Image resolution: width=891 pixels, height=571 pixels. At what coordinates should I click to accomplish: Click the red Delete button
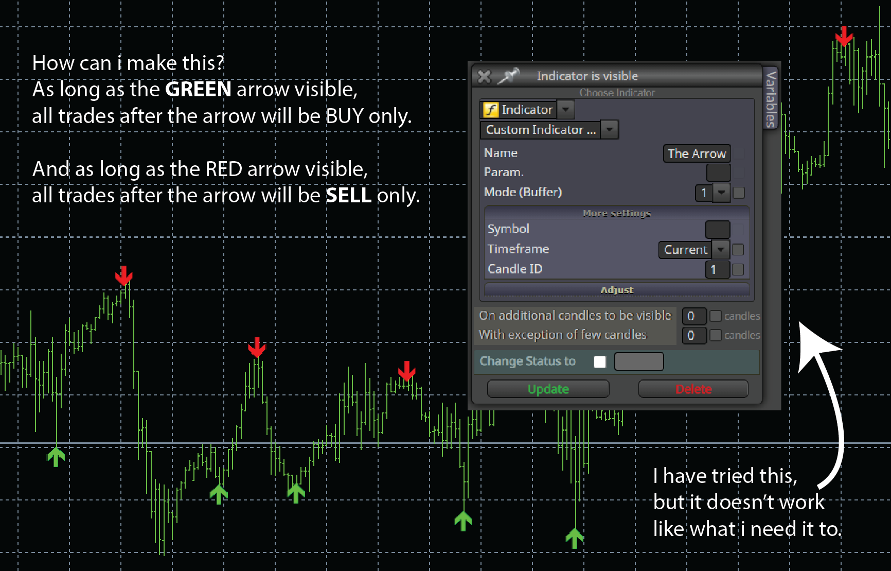click(x=693, y=389)
